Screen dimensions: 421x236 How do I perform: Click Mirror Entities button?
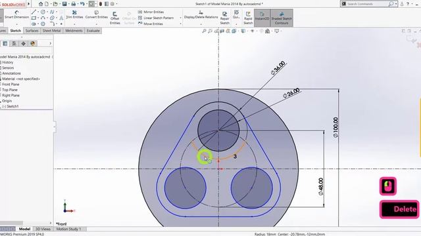[x=151, y=12]
